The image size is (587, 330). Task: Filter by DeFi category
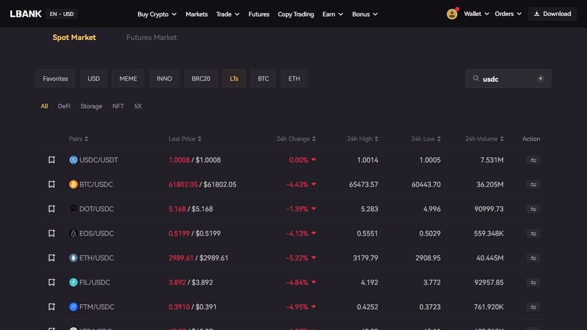click(64, 106)
